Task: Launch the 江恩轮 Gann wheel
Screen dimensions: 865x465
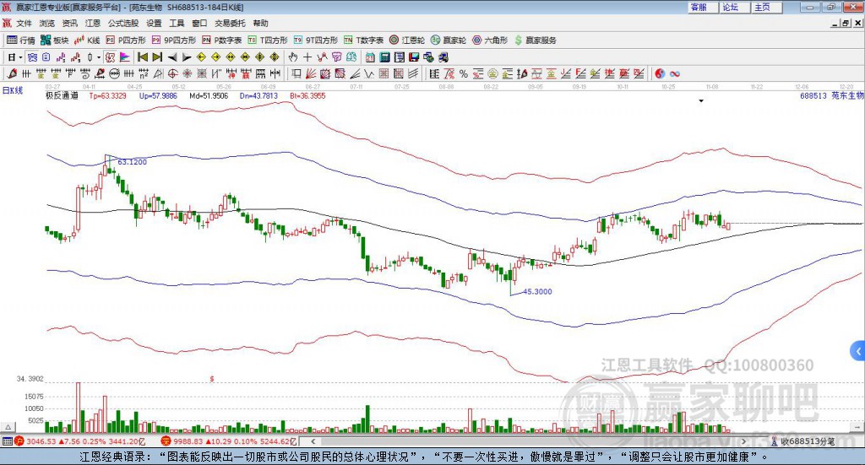Action: click(407, 41)
